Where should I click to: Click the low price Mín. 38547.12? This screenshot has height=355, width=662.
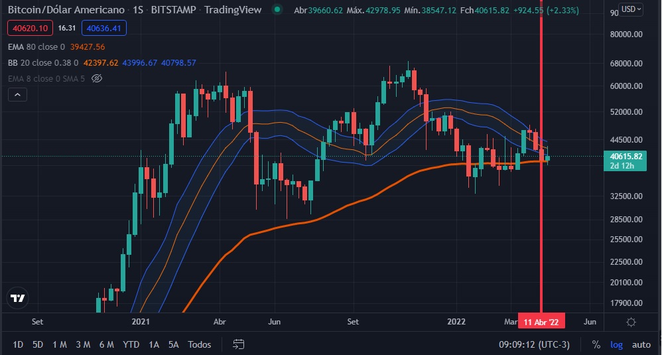[430, 10]
